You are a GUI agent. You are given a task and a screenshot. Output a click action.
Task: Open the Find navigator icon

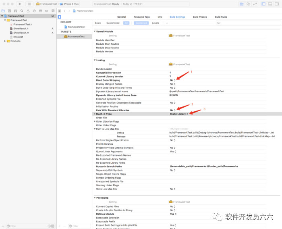click(x=22, y=11)
